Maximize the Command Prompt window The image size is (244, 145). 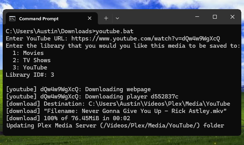click(215, 17)
